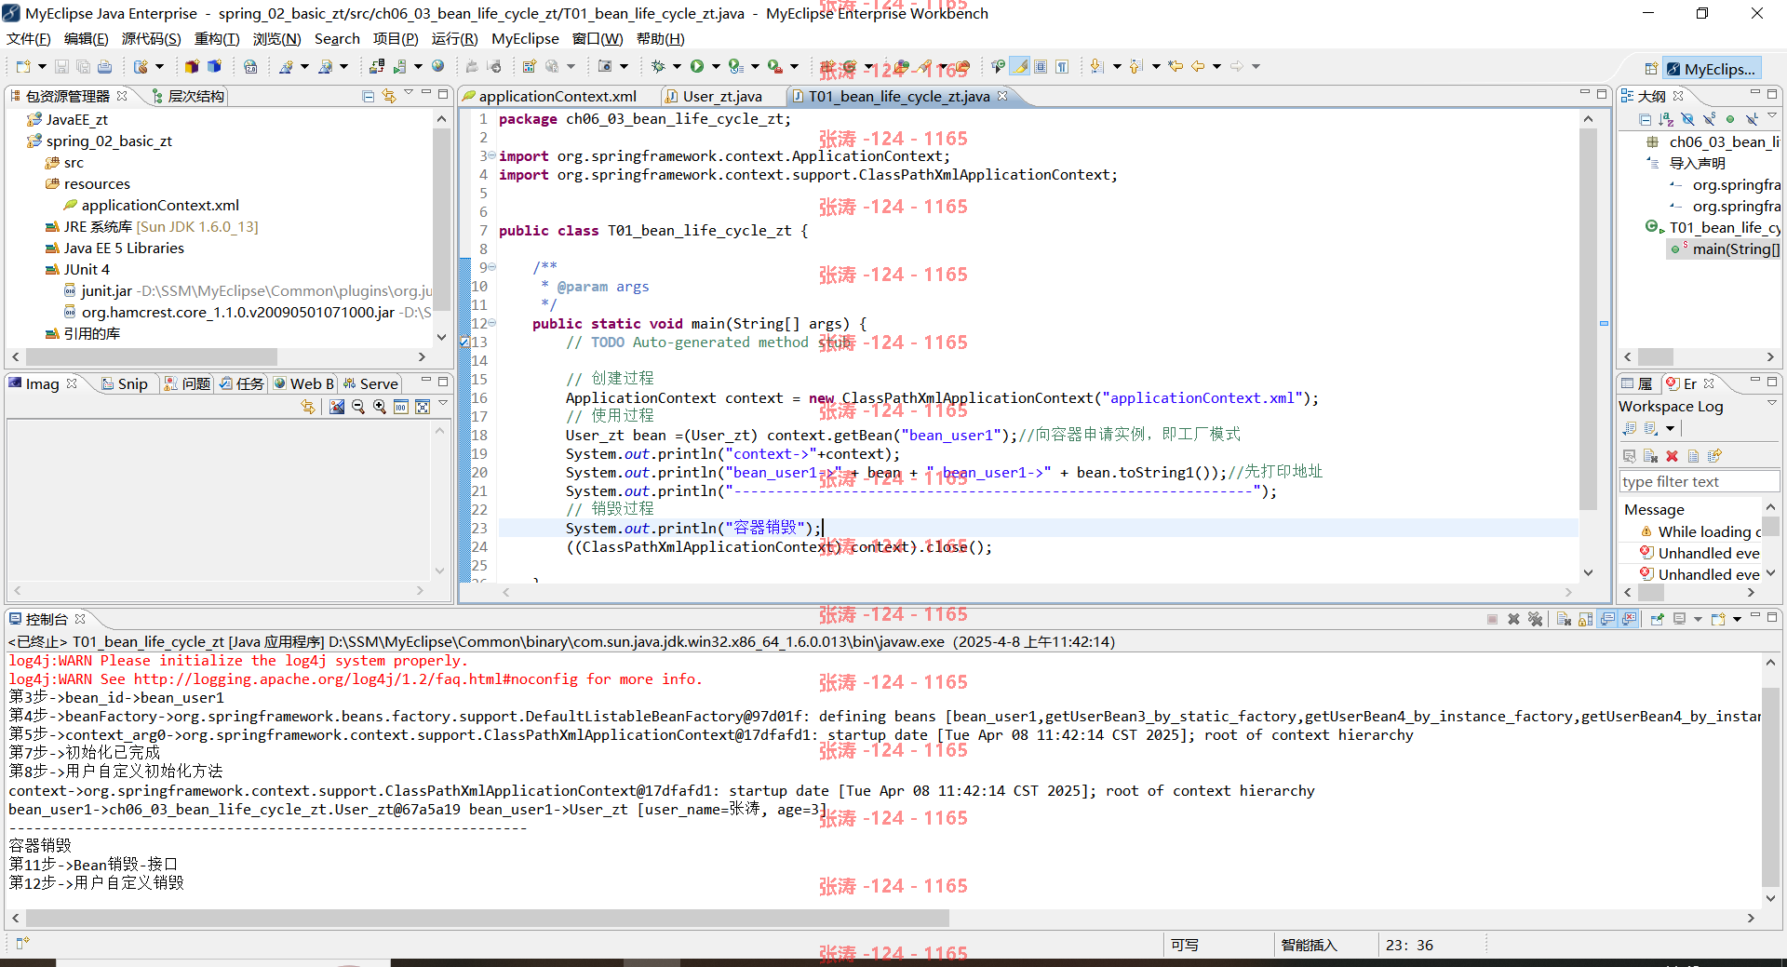Open Package Explorer view menu triangle

[409, 93]
